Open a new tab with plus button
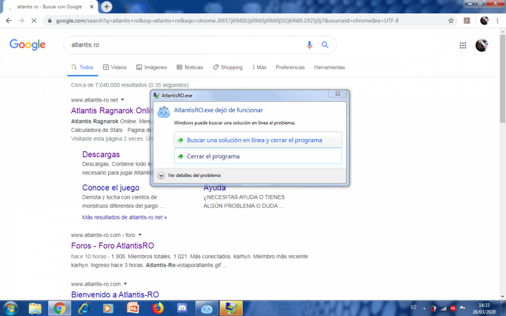The image size is (506, 316). pos(106,7)
